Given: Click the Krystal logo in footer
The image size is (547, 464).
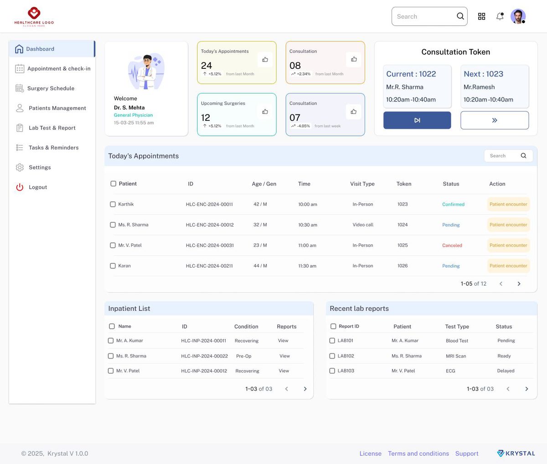Looking at the screenshot, I should point(516,454).
